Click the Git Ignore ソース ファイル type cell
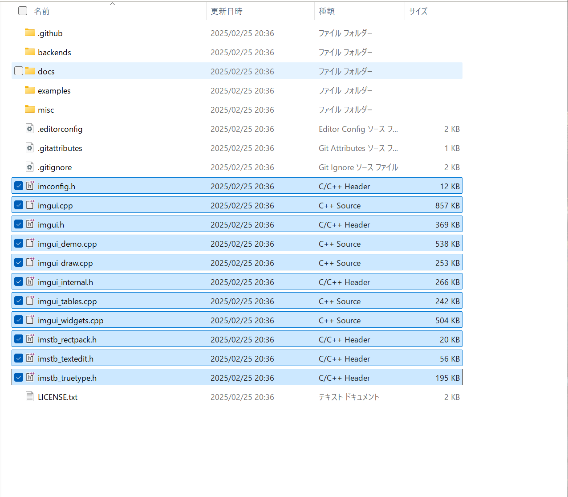The height and width of the screenshot is (497, 568). coord(358,167)
